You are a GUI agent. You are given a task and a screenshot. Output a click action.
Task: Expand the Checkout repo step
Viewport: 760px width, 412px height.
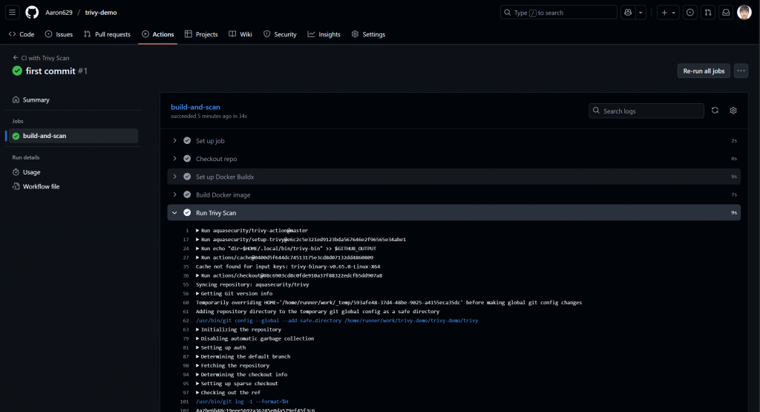tap(453, 159)
